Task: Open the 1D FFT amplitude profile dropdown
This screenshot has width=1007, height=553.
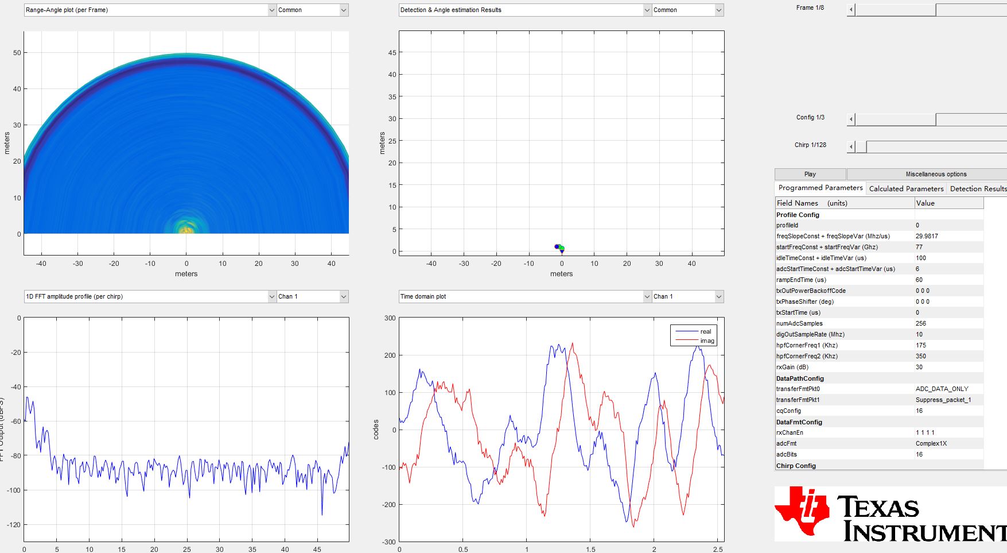Action: click(150, 296)
